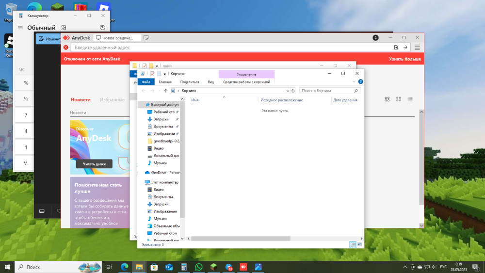Open Вид ribbon tab in Корзина
This screenshot has width=485, height=273.
[x=210, y=82]
